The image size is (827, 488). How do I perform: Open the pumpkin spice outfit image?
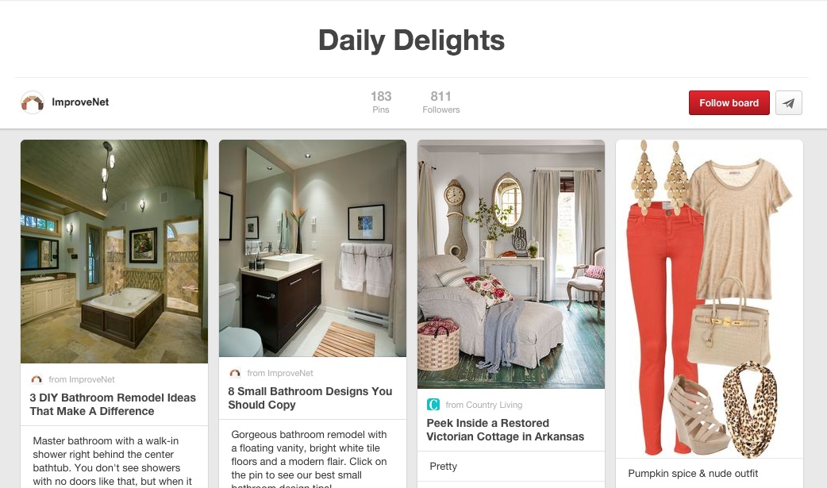(709, 298)
